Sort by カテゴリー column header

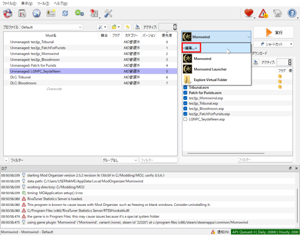point(131,35)
